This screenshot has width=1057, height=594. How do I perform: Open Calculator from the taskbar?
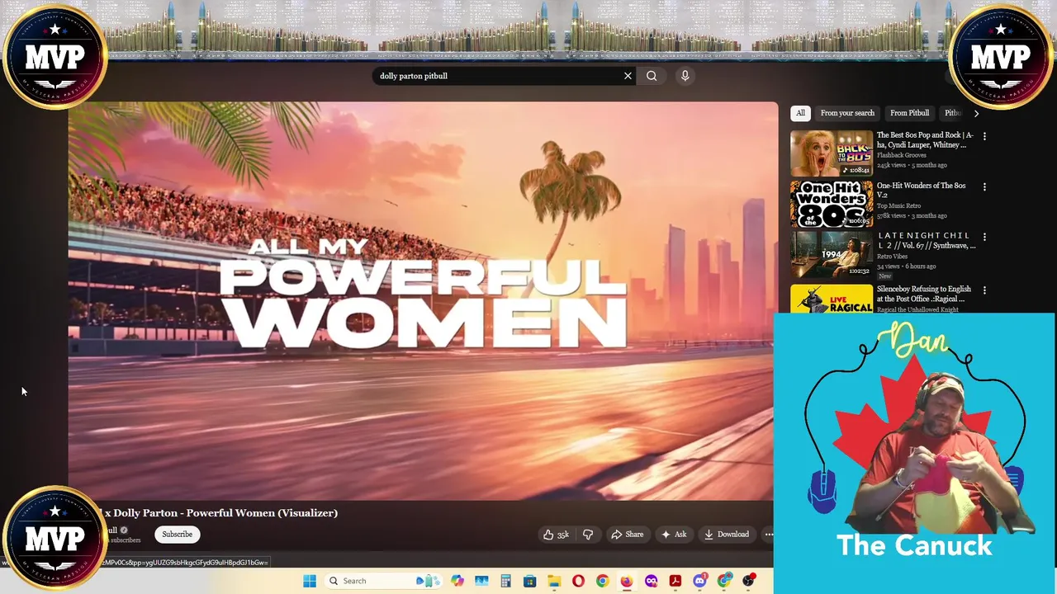coord(505,581)
